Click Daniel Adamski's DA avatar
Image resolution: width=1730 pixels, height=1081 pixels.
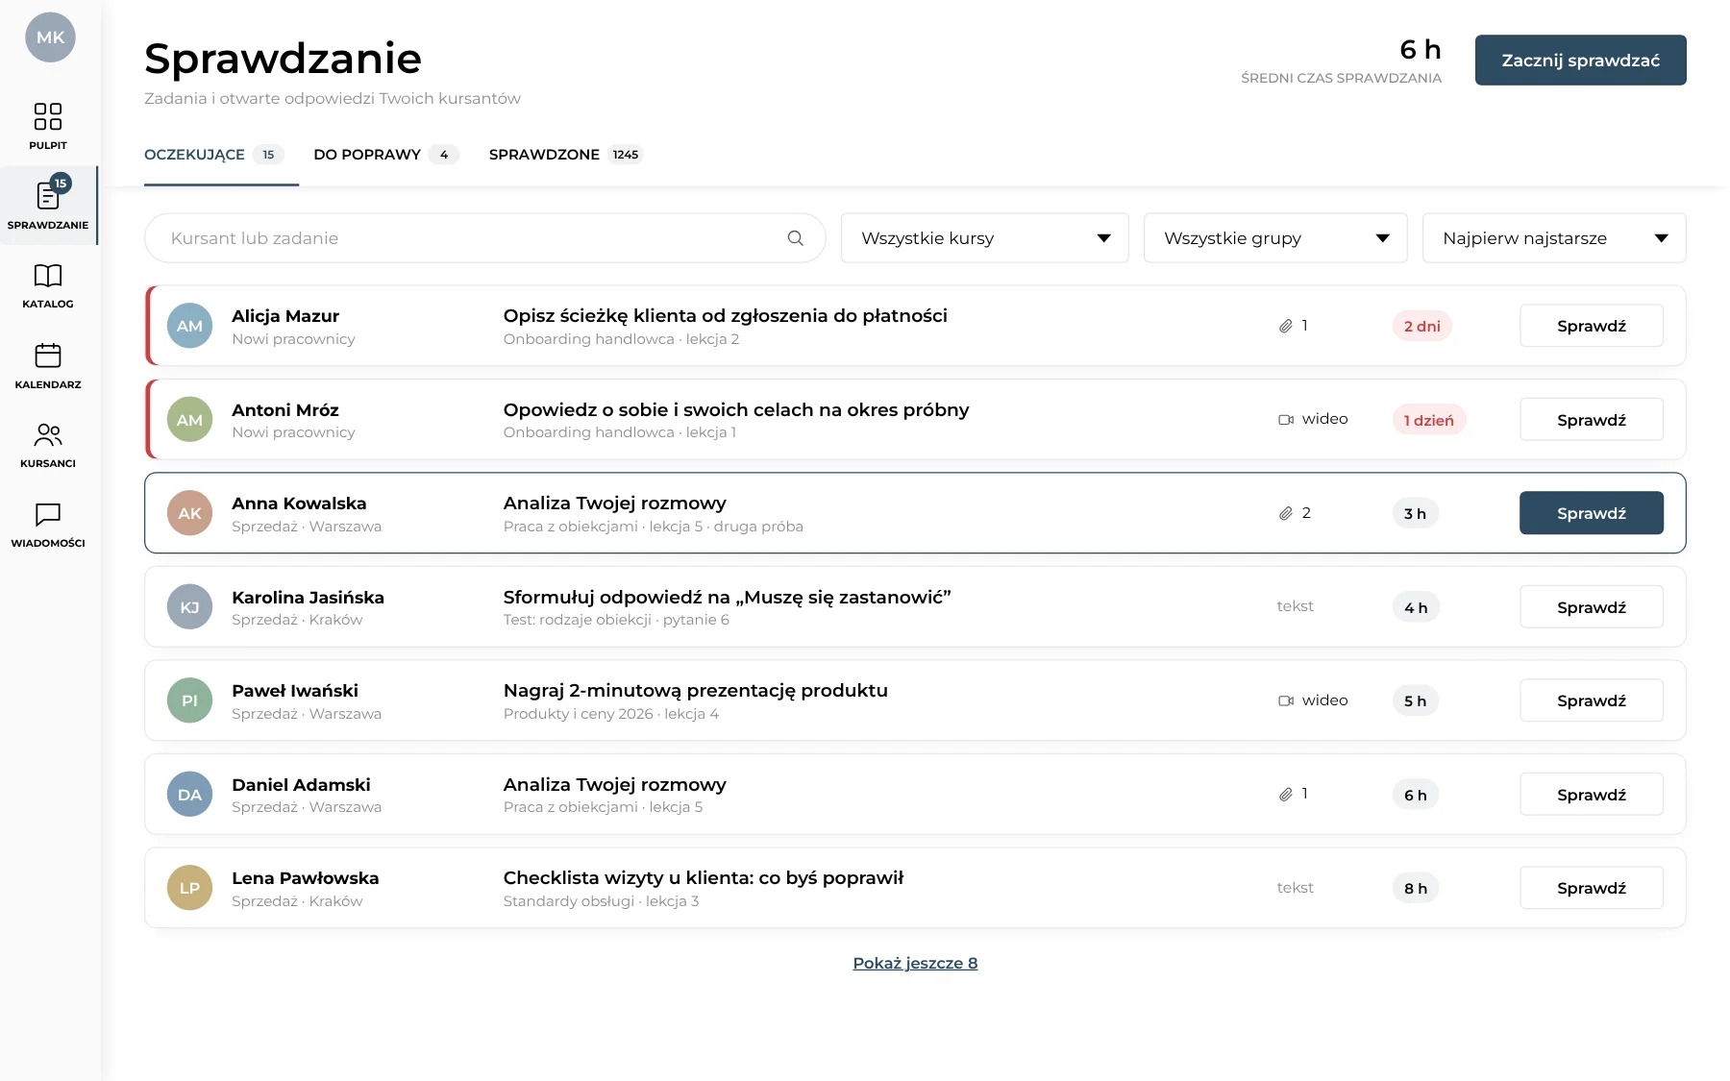[189, 795]
